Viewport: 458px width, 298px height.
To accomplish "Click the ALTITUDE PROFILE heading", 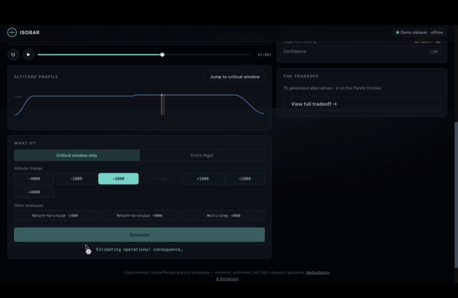I will (36, 77).
